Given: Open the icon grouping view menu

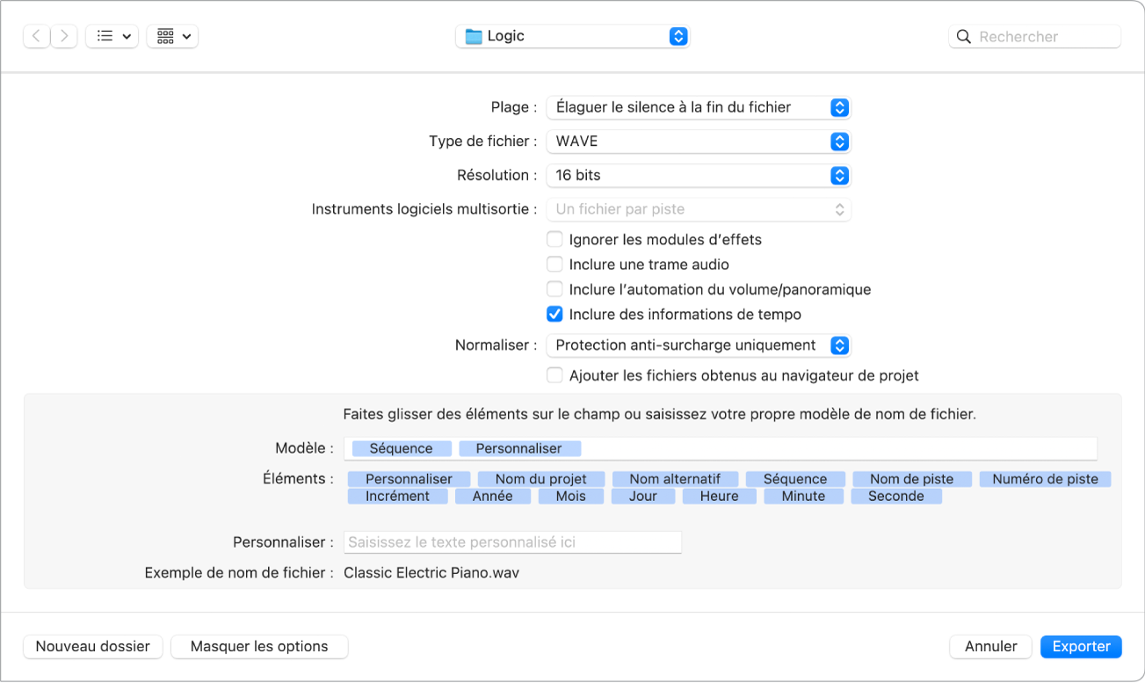Looking at the screenshot, I should 172,36.
